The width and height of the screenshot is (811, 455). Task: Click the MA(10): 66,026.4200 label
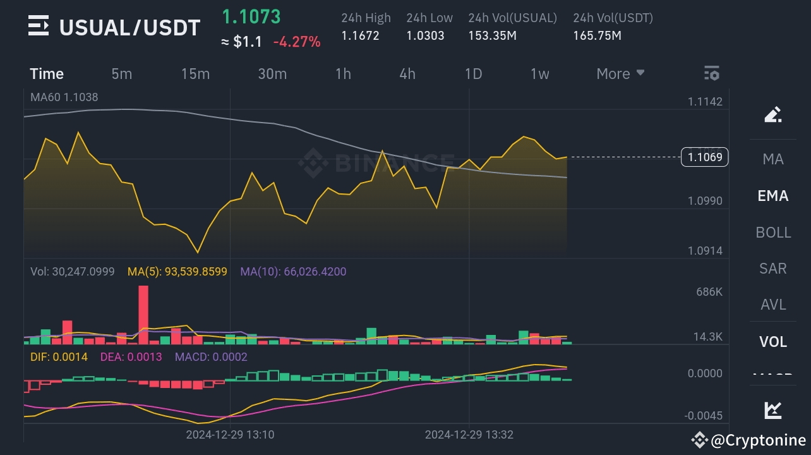tap(293, 272)
